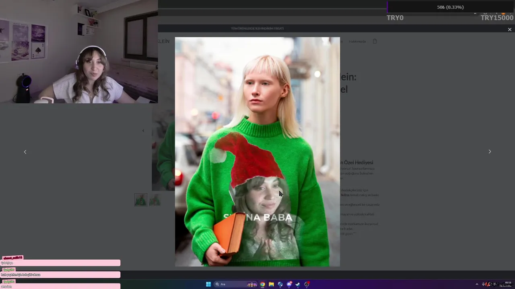The width and height of the screenshot is (515, 289).
Task: Select the second product thumbnail
Action: [155, 199]
